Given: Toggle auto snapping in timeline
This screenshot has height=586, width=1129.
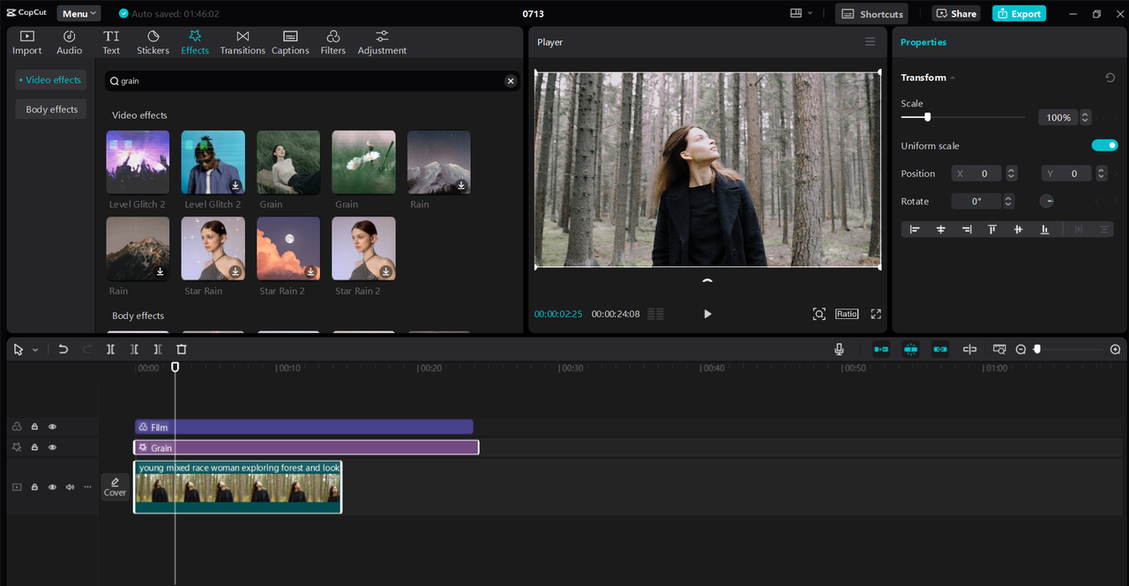Looking at the screenshot, I should 910,349.
